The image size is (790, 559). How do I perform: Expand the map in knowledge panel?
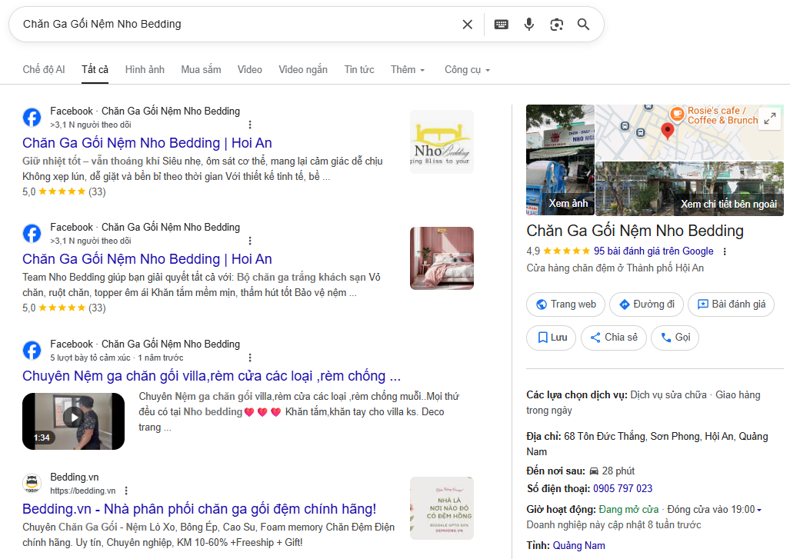(768, 117)
